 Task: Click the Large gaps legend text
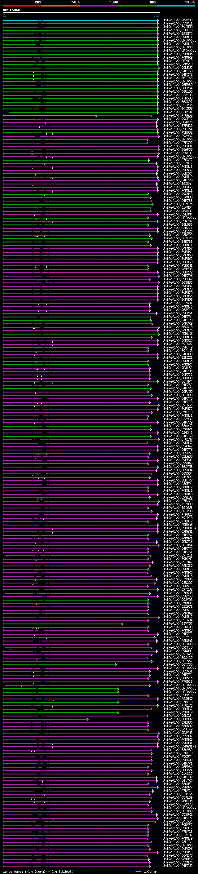[13, 871]
